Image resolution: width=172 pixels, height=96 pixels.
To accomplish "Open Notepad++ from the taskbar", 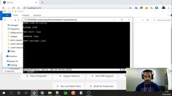I will click(58, 93).
